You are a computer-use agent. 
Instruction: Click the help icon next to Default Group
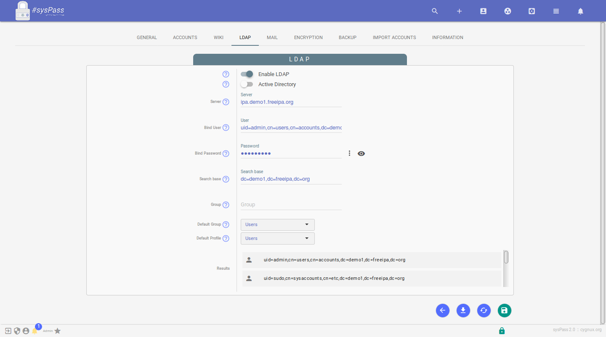click(x=226, y=225)
